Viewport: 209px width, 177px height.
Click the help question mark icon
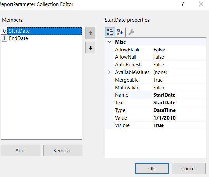tap(182, 4)
